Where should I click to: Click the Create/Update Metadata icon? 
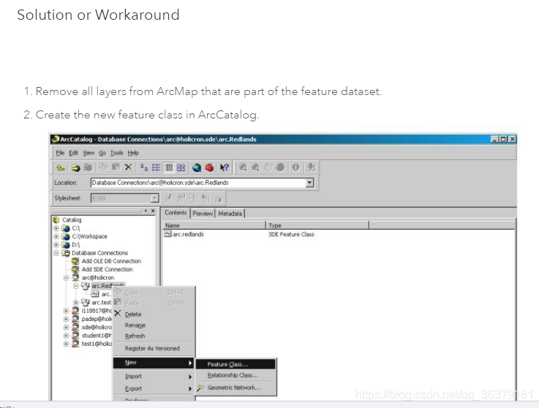pos(194,198)
